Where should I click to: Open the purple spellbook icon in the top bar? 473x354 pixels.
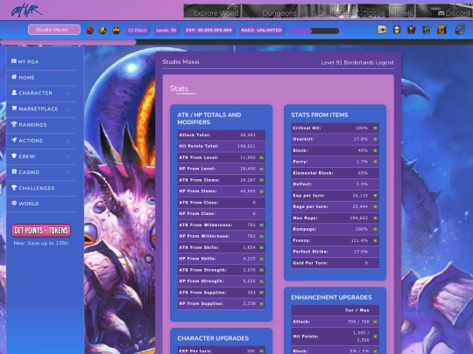point(460,30)
